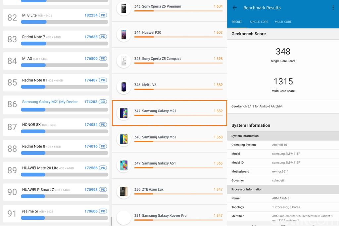Click the Operating System value 'Android 10'

pos(279,145)
